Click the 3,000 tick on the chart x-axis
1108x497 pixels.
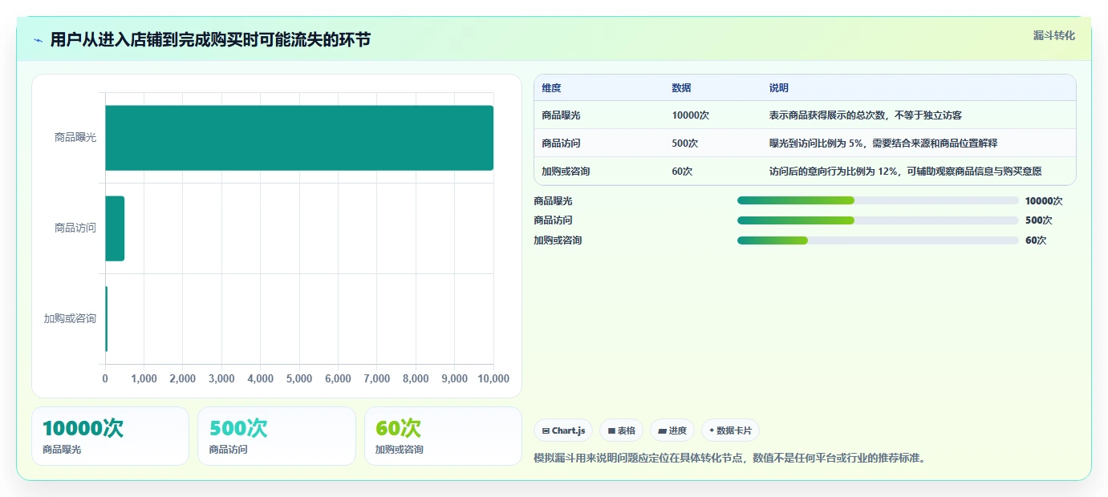click(x=221, y=378)
